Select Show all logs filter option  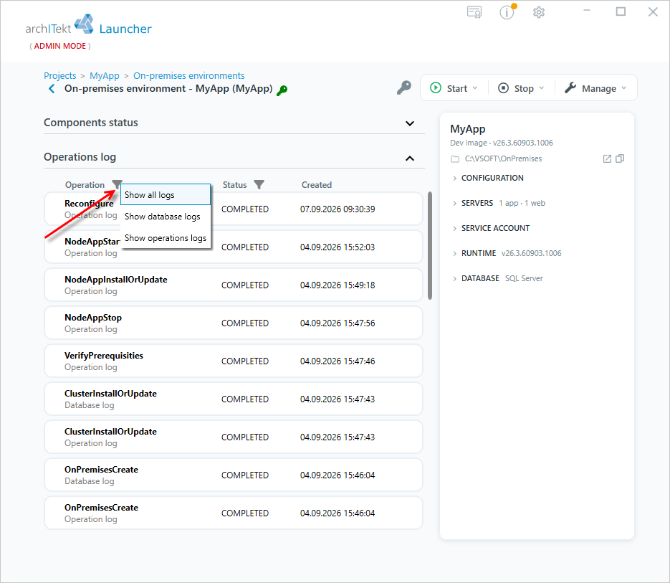click(x=166, y=195)
